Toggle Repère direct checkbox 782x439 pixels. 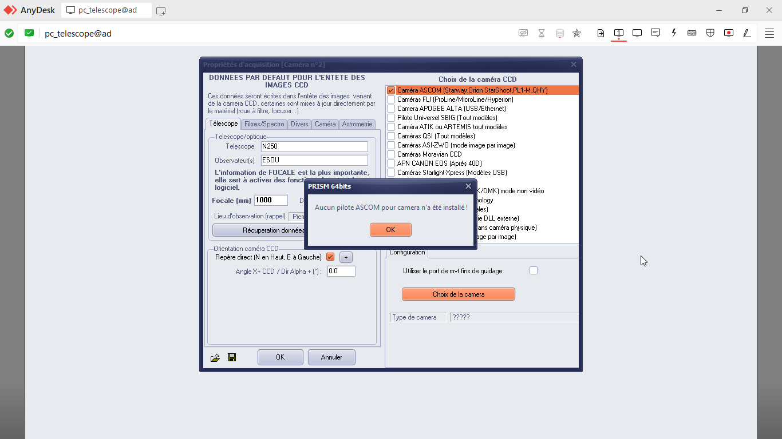coord(330,257)
